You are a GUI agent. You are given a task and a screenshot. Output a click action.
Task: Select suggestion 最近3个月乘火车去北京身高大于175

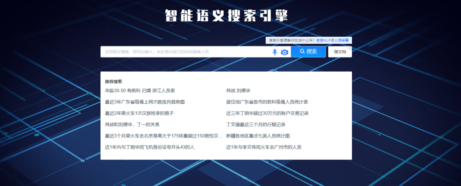click(163, 136)
